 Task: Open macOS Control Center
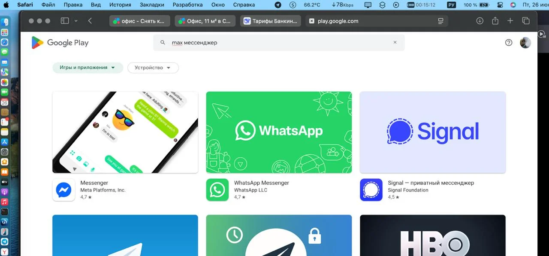[x=500, y=5]
